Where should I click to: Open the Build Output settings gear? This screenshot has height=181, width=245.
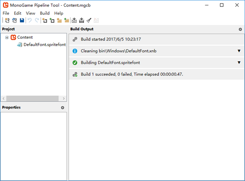pyautogui.click(x=240, y=29)
